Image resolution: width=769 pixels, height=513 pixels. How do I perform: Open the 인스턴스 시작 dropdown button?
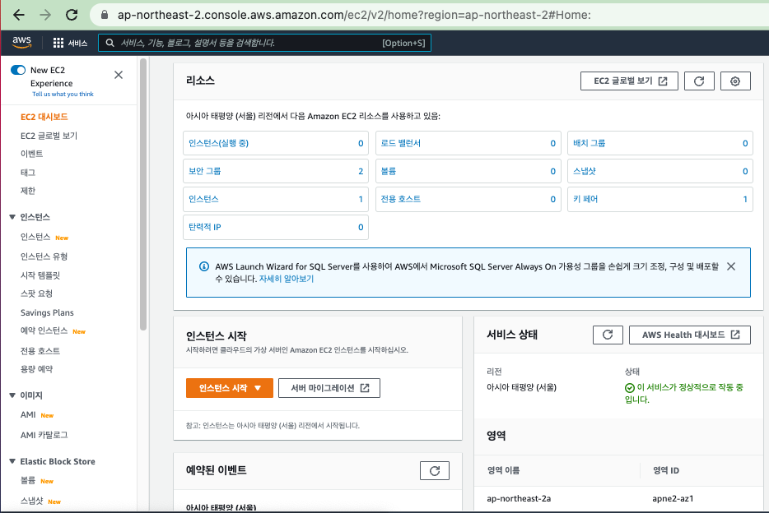coord(230,388)
